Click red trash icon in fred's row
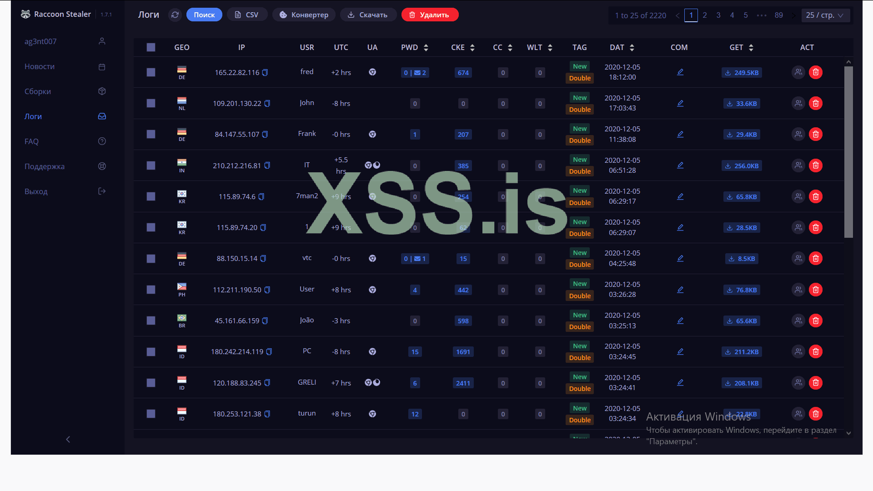The height and width of the screenshot is (491, 873). (x=816, y=72)
